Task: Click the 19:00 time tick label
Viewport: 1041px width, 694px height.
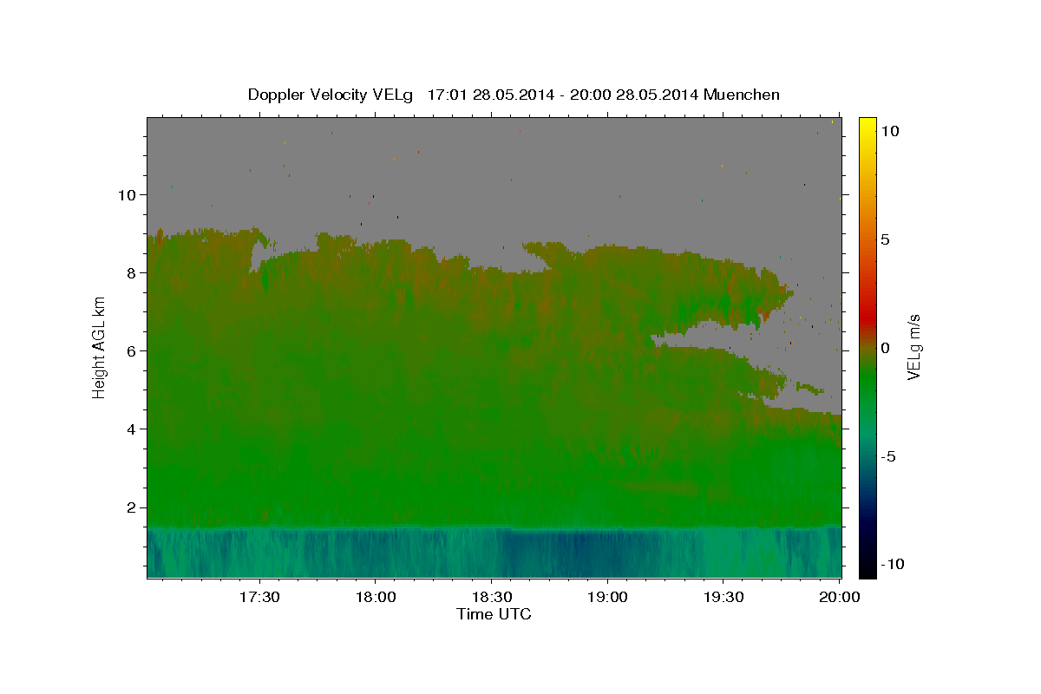Action: (607, 597)
